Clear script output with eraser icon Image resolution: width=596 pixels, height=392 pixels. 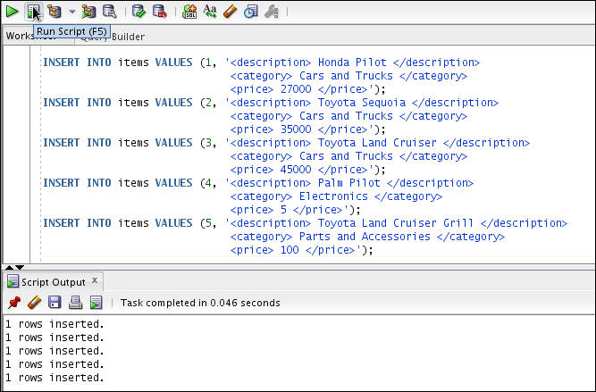pyautogui.click(x=34, y=303)
